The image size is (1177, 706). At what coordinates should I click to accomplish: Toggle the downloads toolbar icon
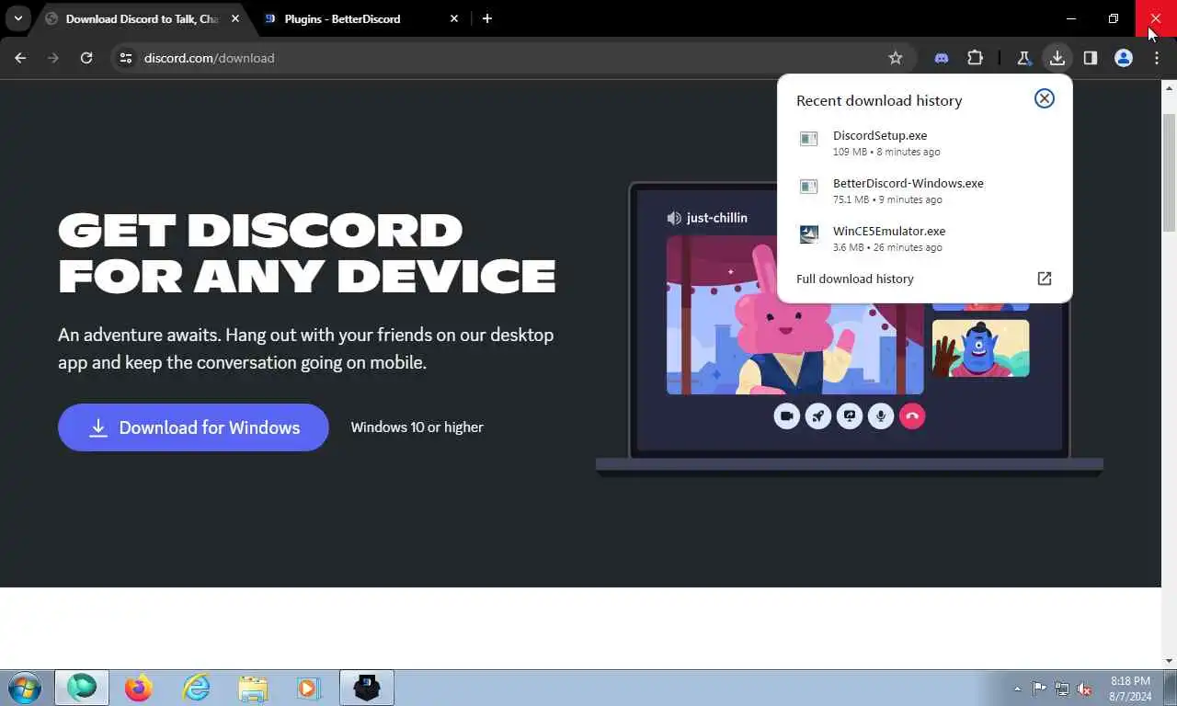1057,58
